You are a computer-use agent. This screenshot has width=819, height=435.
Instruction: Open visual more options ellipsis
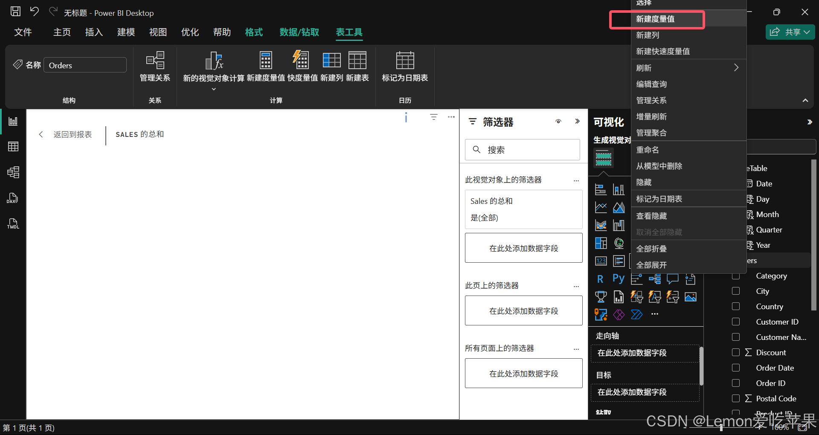pos(451,117)
